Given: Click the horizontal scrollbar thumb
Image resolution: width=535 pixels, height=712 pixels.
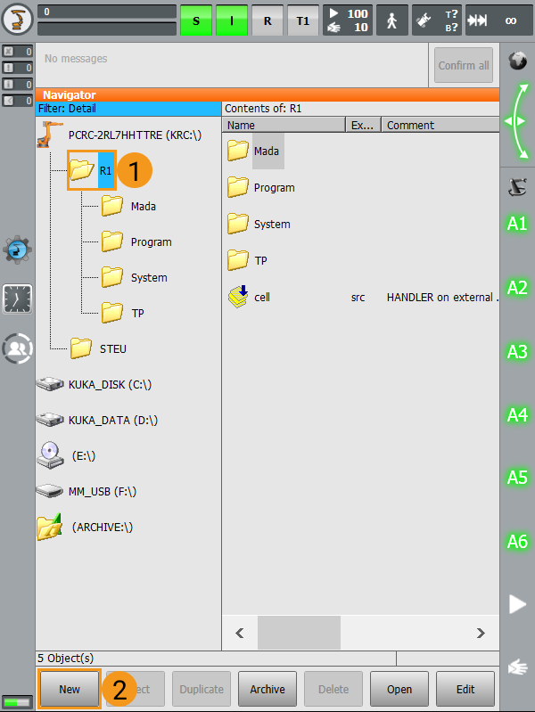Looking at the screenshot, I should pyautogui.click(x=299, y=633).
